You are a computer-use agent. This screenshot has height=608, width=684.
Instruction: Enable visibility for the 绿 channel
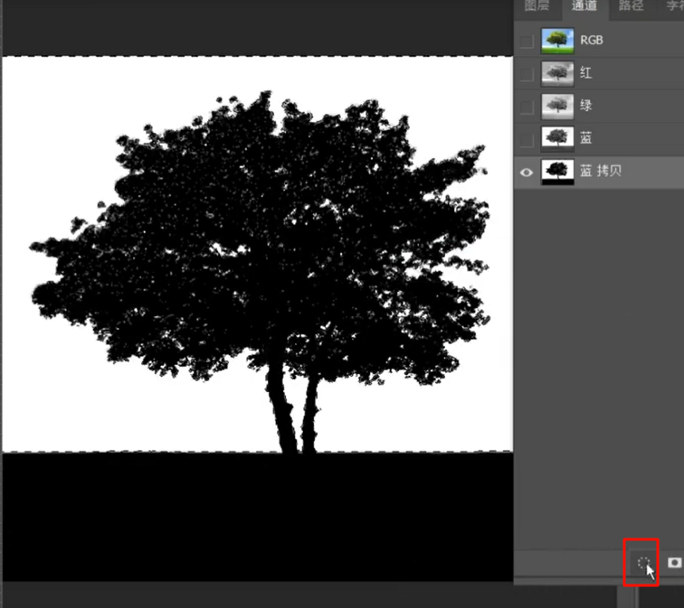click(526, 107)
